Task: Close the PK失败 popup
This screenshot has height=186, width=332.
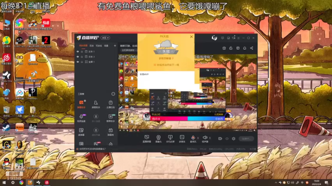Action: click(x=191, y=36)
